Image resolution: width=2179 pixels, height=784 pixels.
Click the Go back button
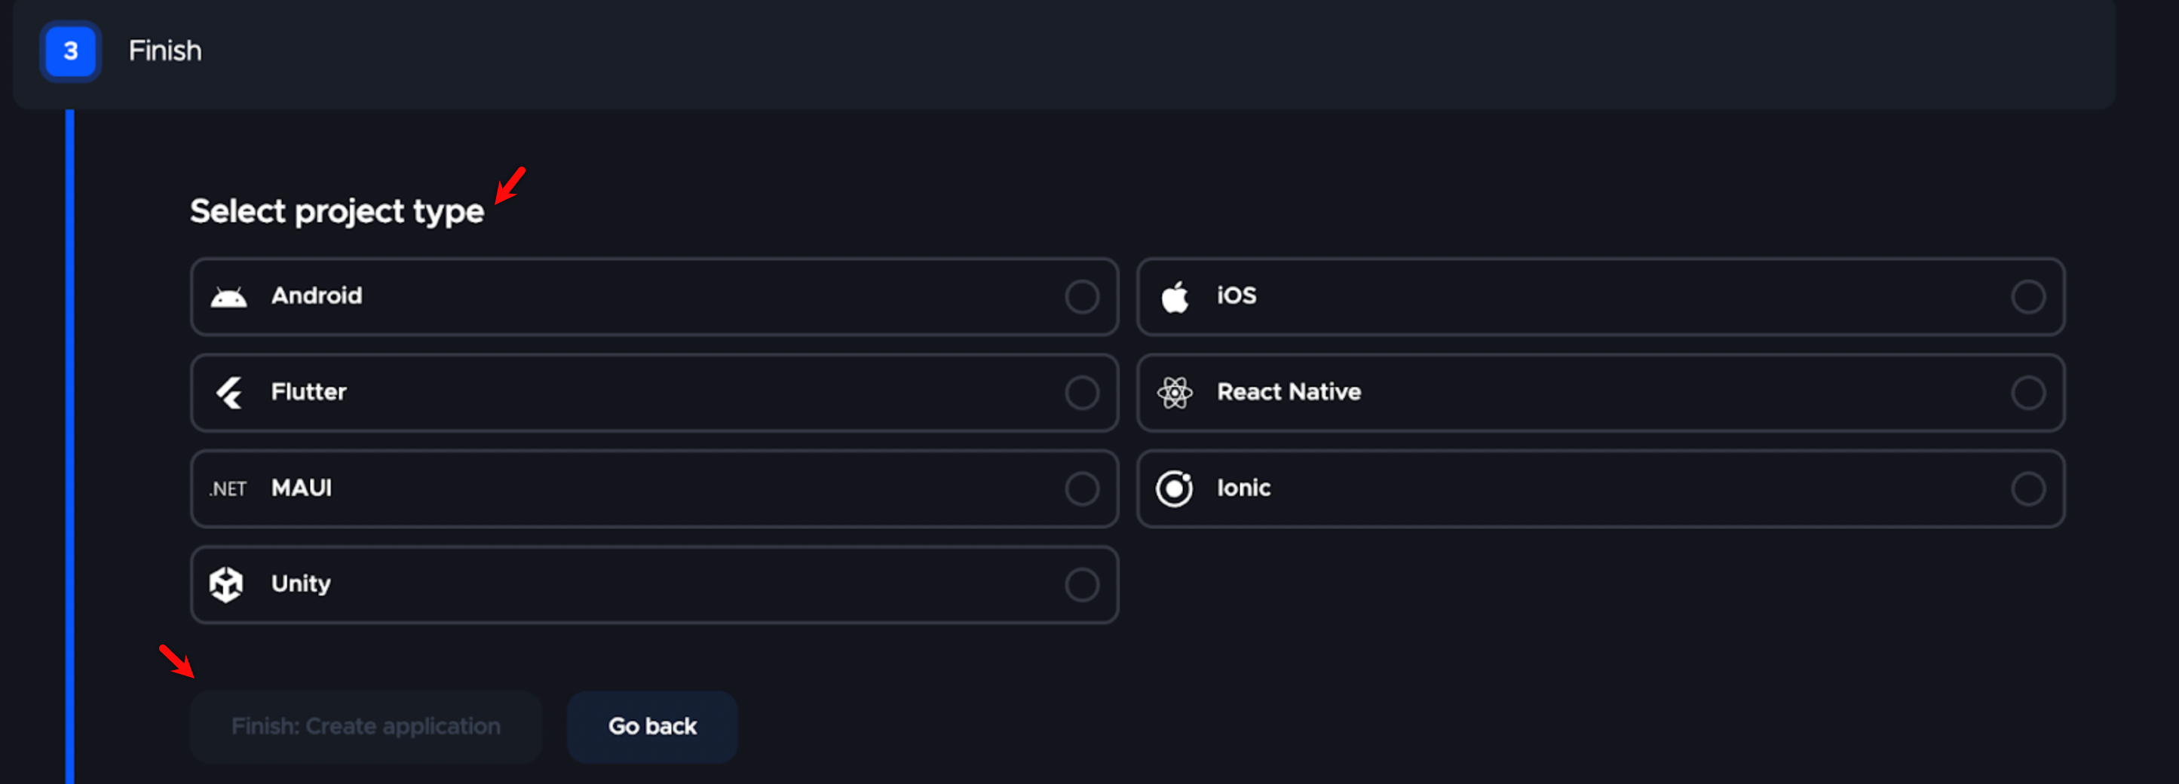pyautogui.click(x=651, y=726)
